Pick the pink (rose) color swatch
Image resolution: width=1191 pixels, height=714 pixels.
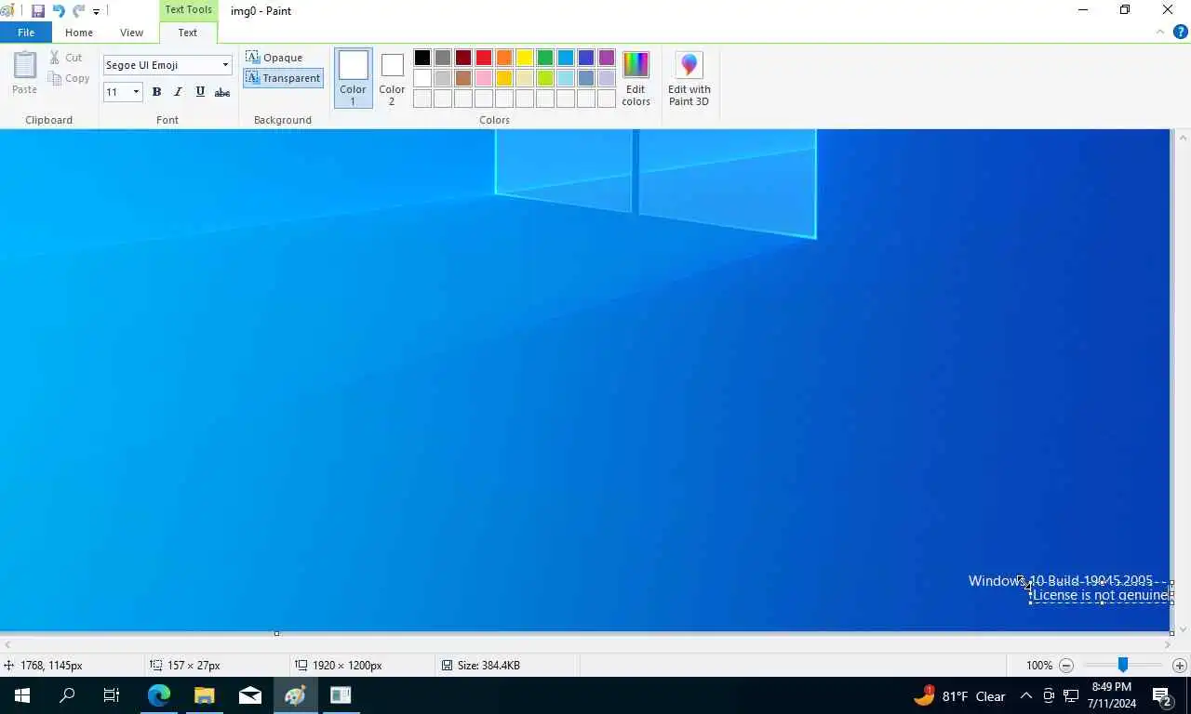tap(484, 78)
